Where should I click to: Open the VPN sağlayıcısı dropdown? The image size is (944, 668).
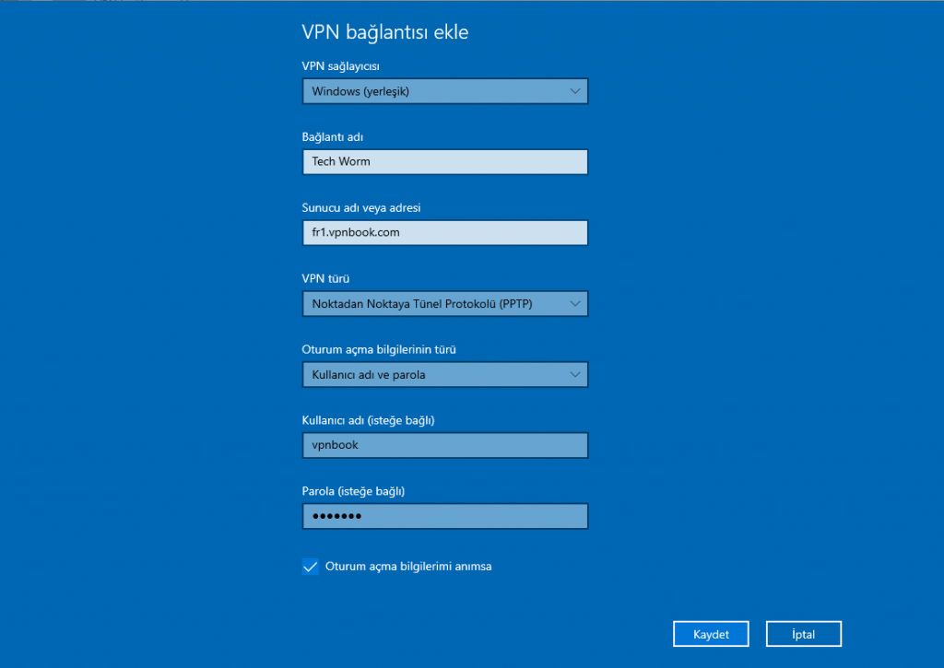click(x=445, y=91)
